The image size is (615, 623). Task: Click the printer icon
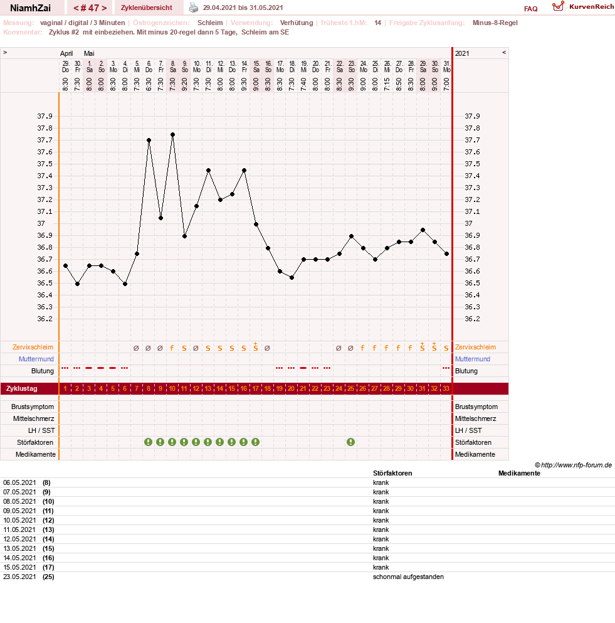(193, 8)
